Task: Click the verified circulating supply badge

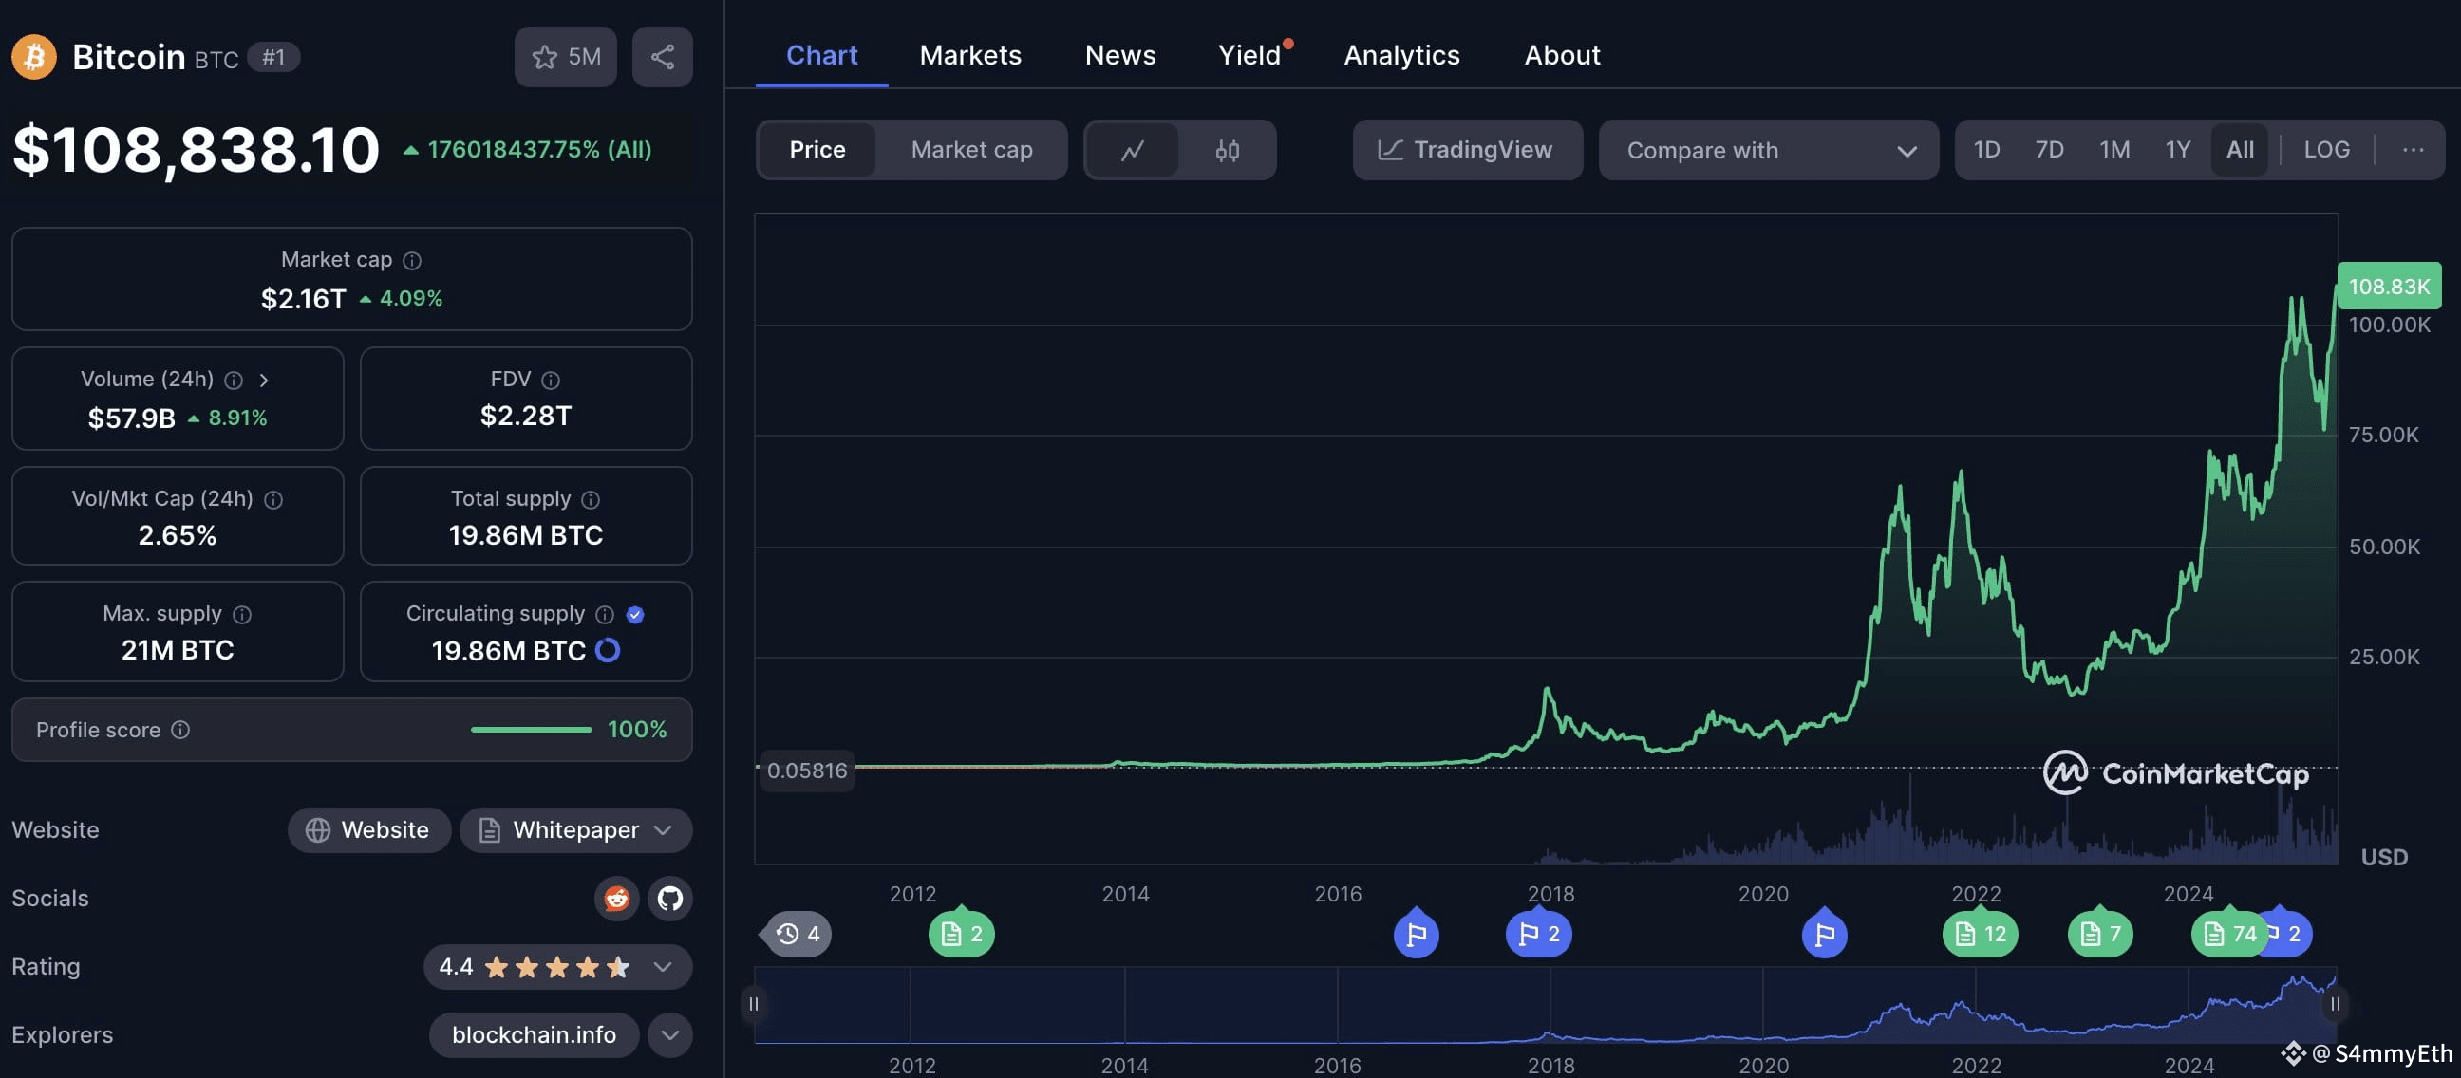Action: coord(635,614)
